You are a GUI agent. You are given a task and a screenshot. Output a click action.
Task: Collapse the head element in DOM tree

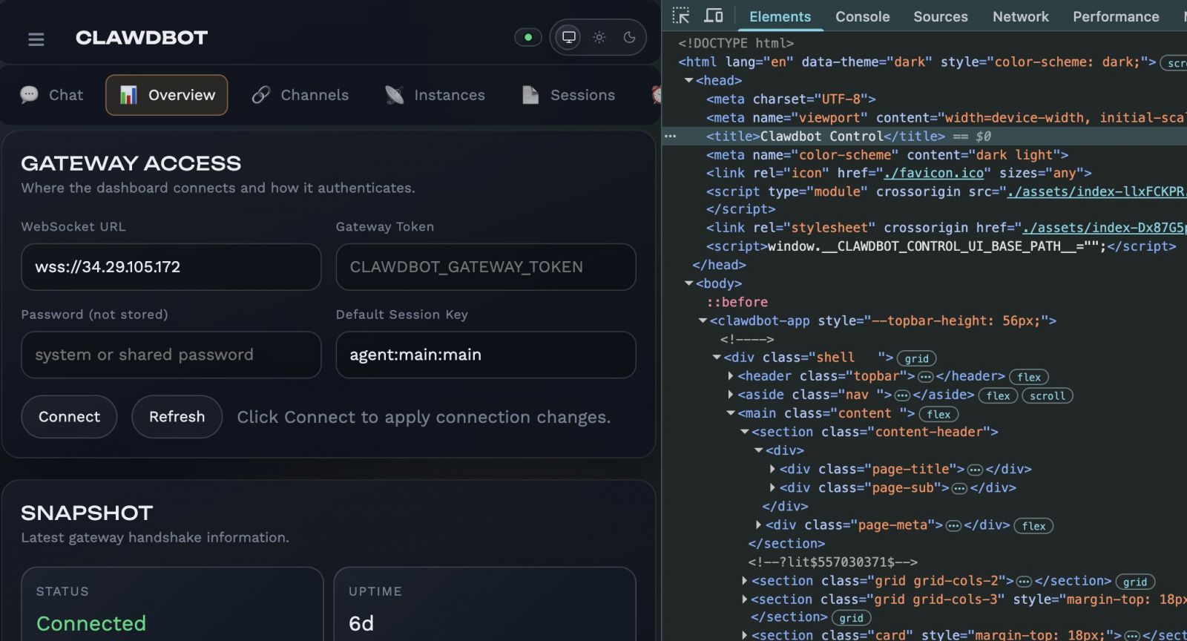688,80
